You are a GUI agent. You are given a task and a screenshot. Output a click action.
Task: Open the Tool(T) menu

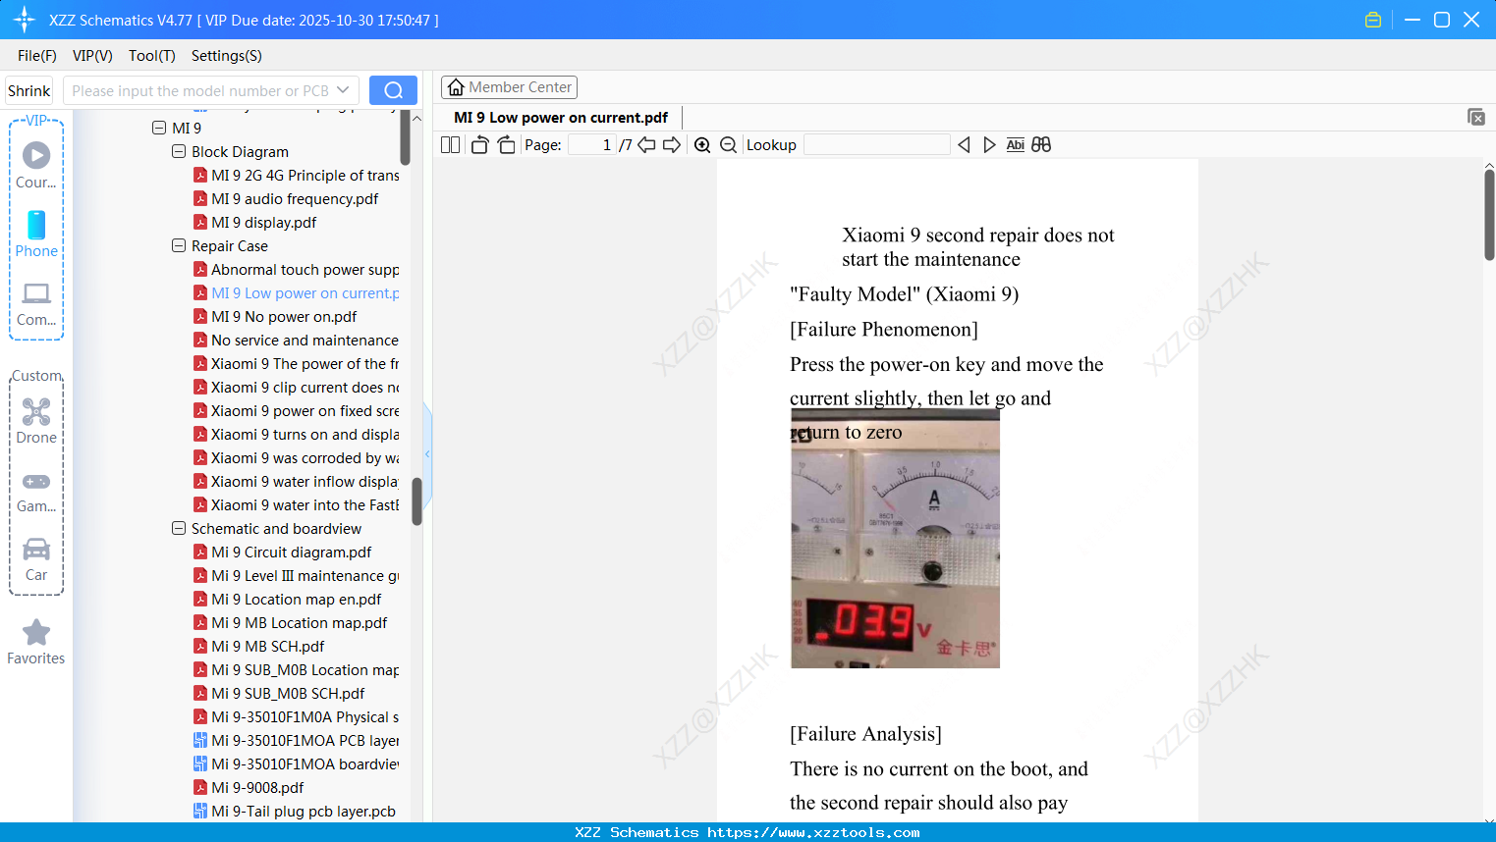(152, 56)
